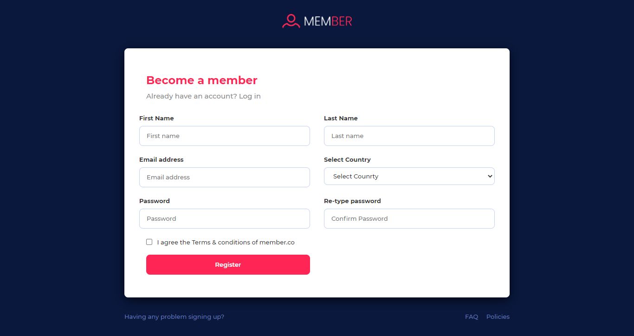
Task: Click the MEMBER user silhouette logo icon
Action: pos(291,21)
